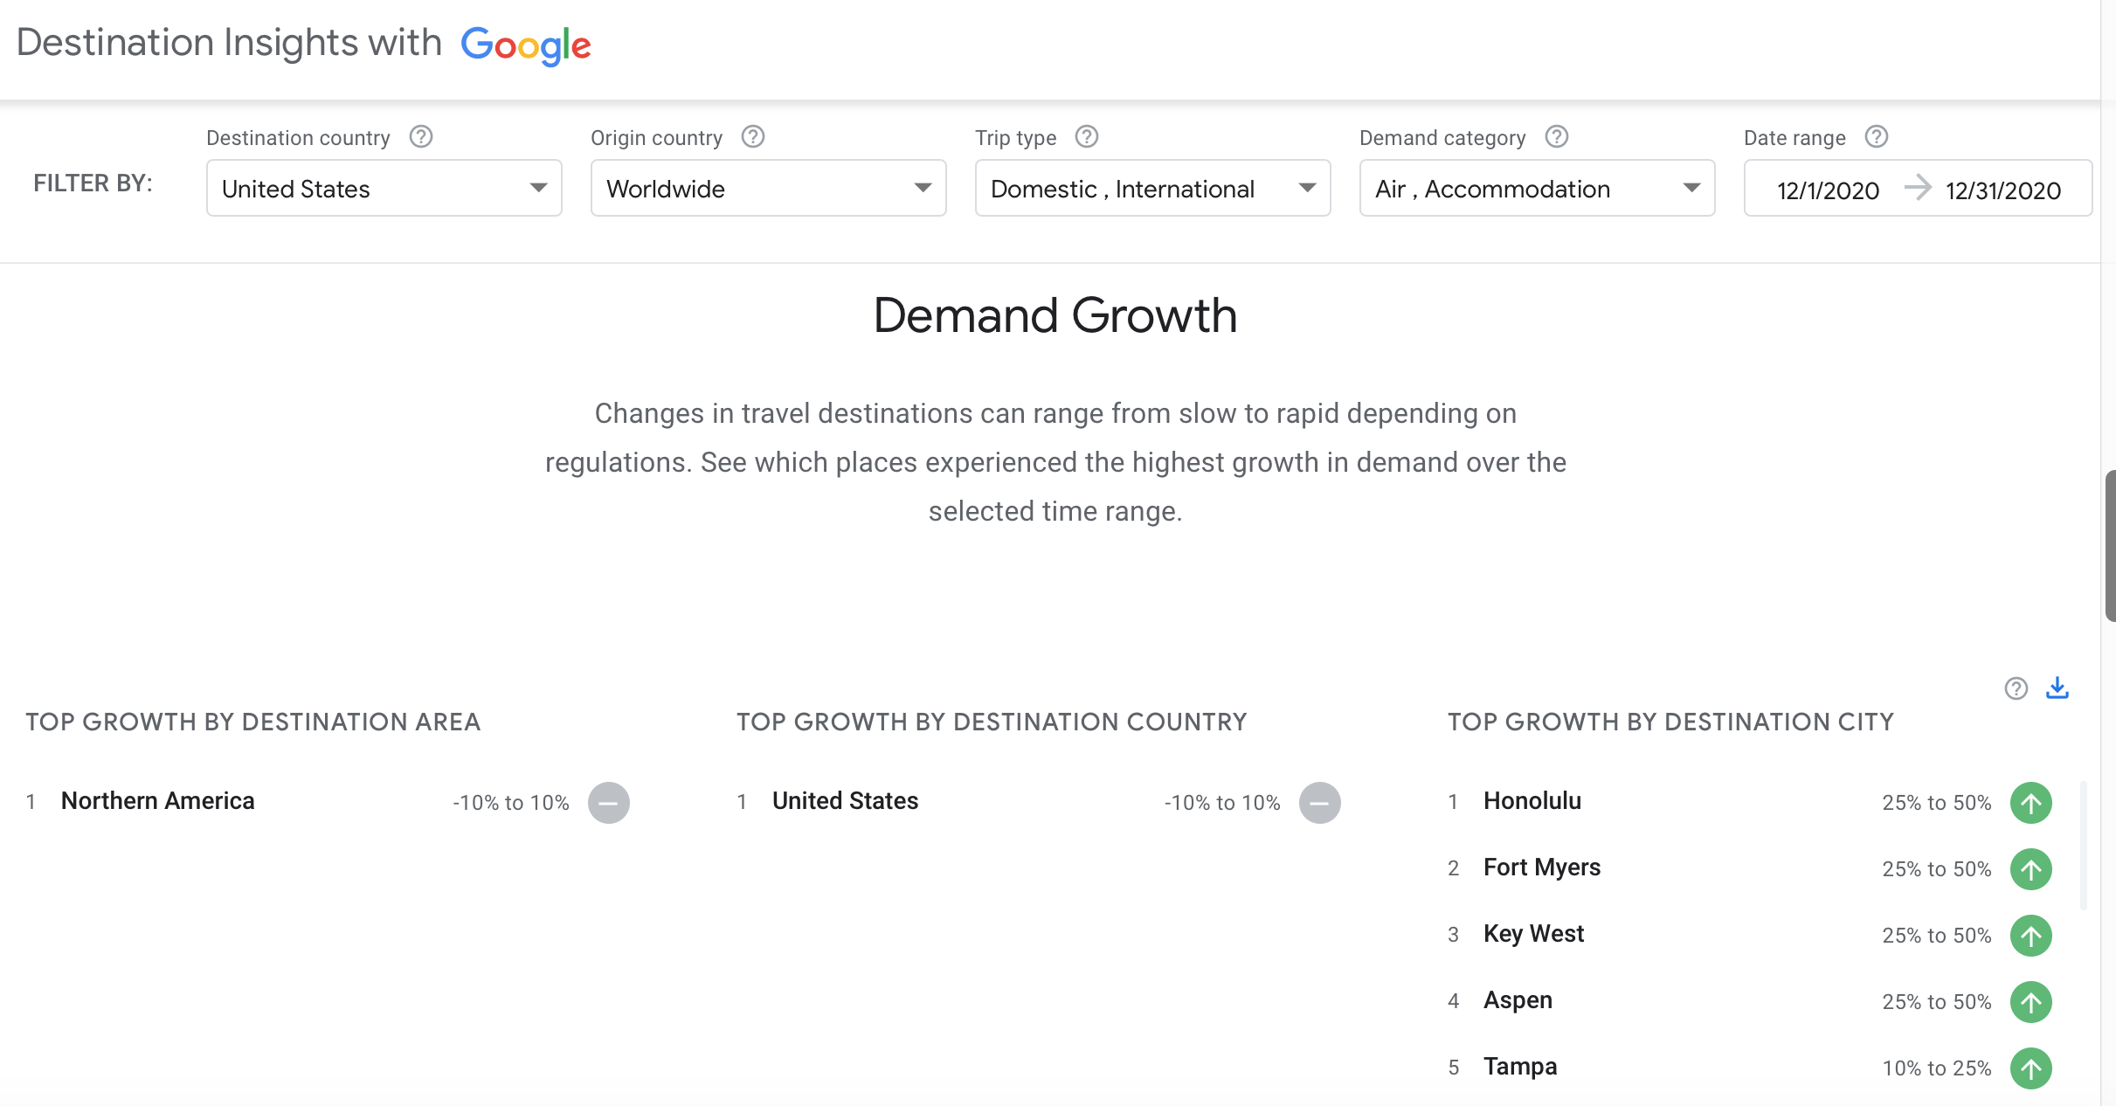Click green up arrow beside Tampa
The height and width of the screenshot is (1106, 2116).
(2031, 1068)
